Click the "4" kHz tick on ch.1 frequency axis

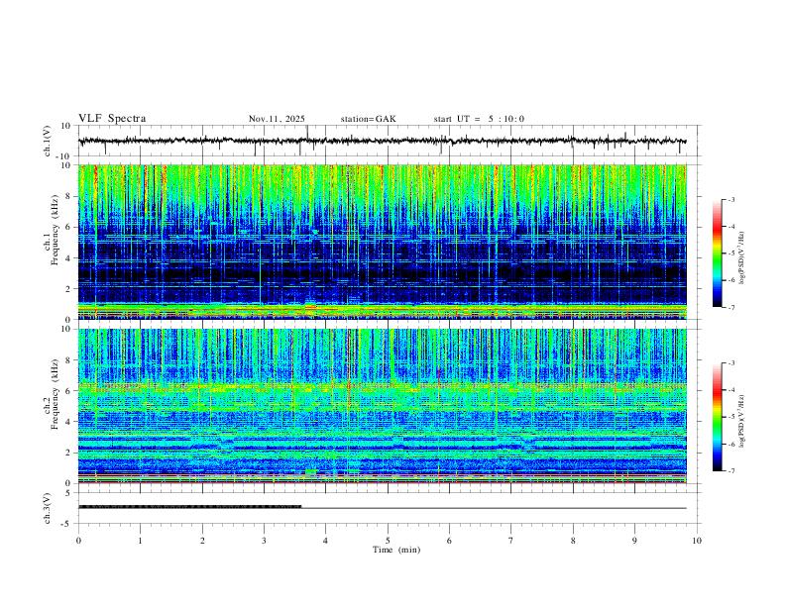[x=69, y=258]
